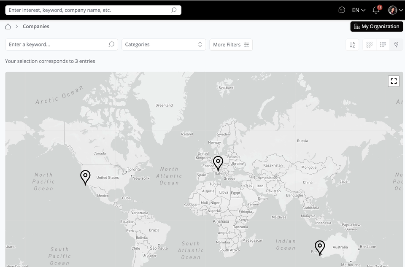
Task: Open the map pin near Perth, Australia
Action: (320, 247)
